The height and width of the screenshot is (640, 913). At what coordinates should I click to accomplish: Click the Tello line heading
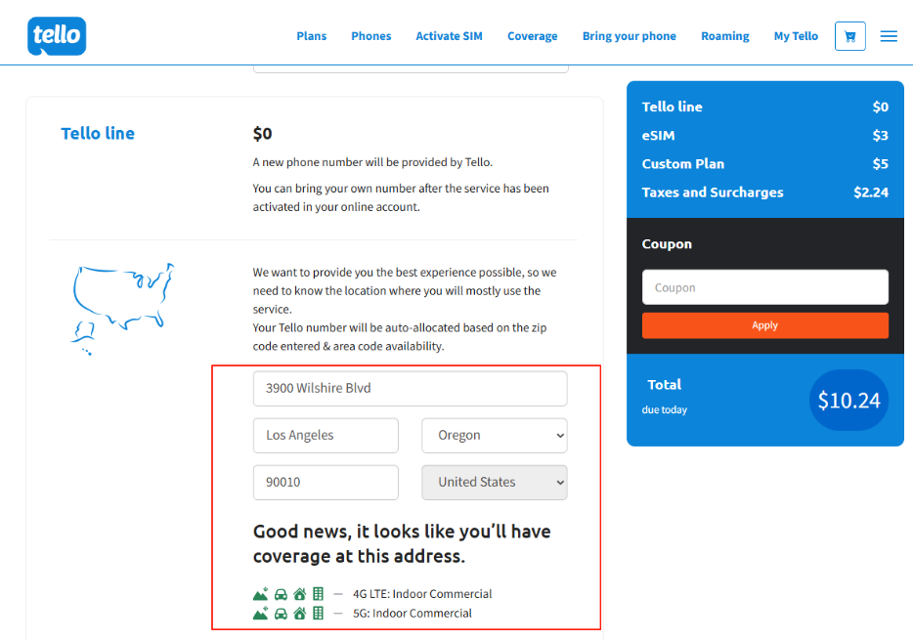[98, 133]
